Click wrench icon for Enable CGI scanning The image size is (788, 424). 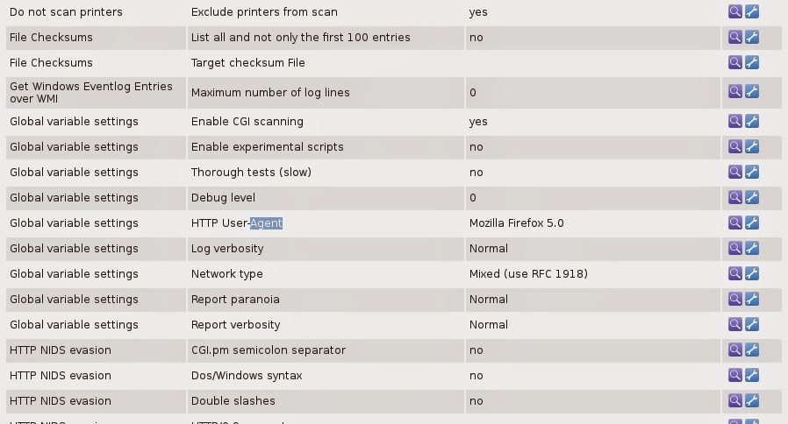[x=752, y=122]
